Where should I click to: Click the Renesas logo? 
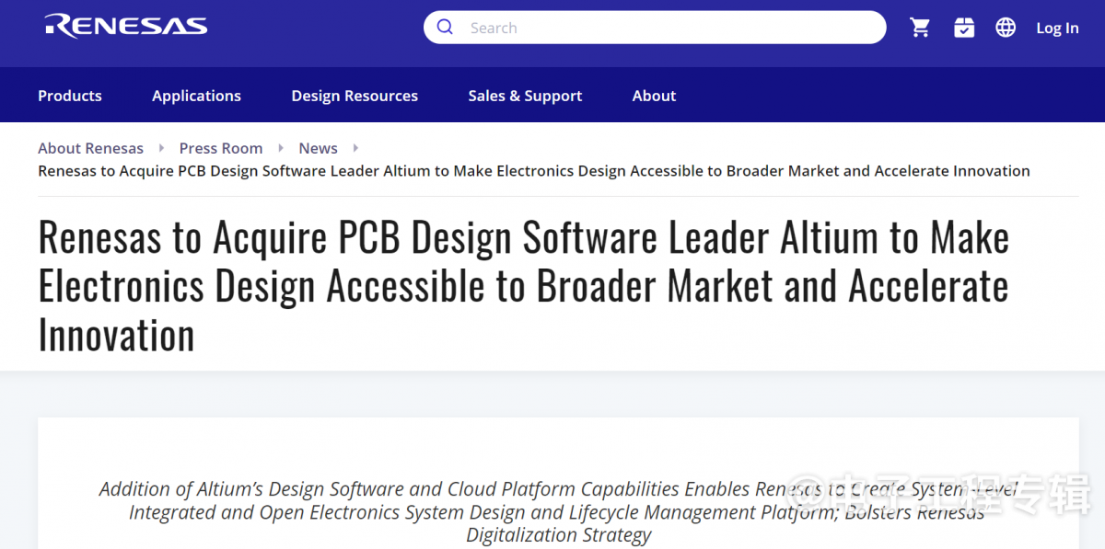(126, 26)
